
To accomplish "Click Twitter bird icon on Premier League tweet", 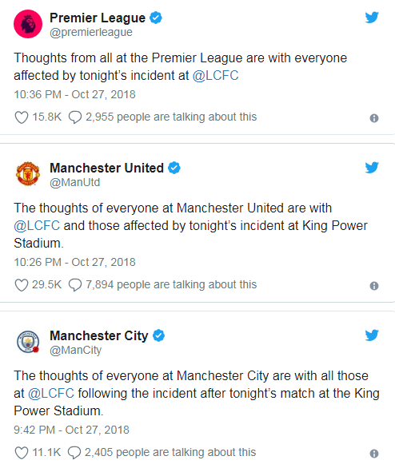I will click(x=372, y=18).
